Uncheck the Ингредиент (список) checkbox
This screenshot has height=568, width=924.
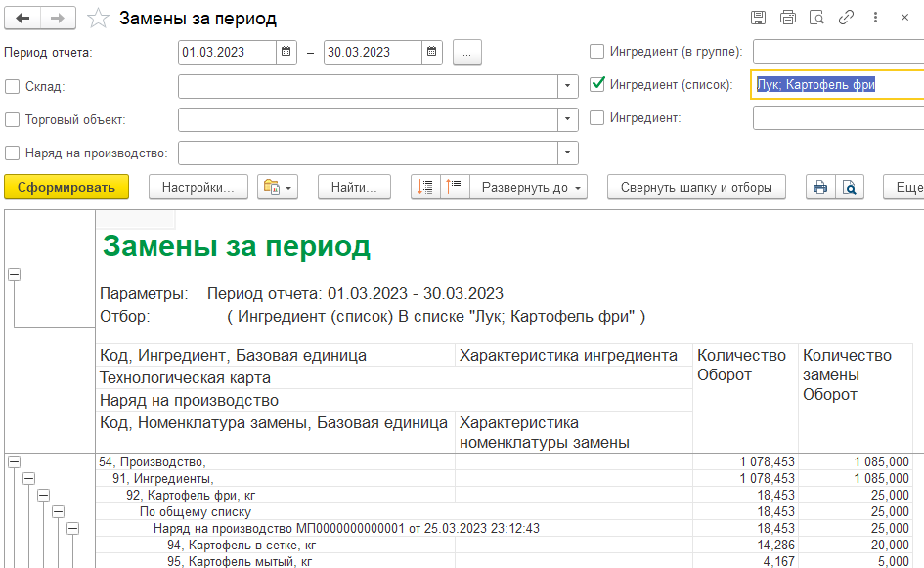tap(597, 85)
